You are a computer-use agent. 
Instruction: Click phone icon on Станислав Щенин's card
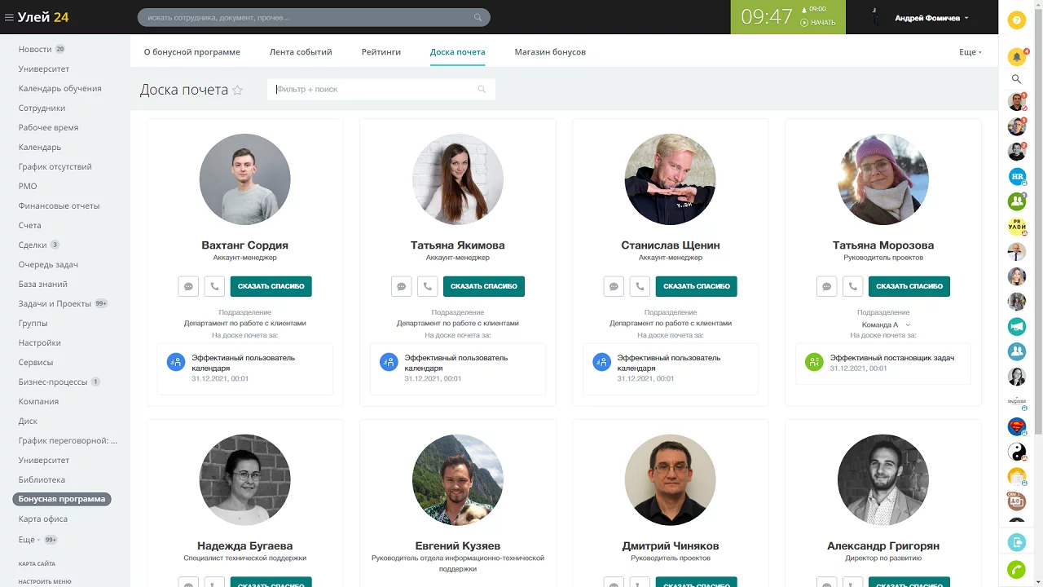(640, 286)
